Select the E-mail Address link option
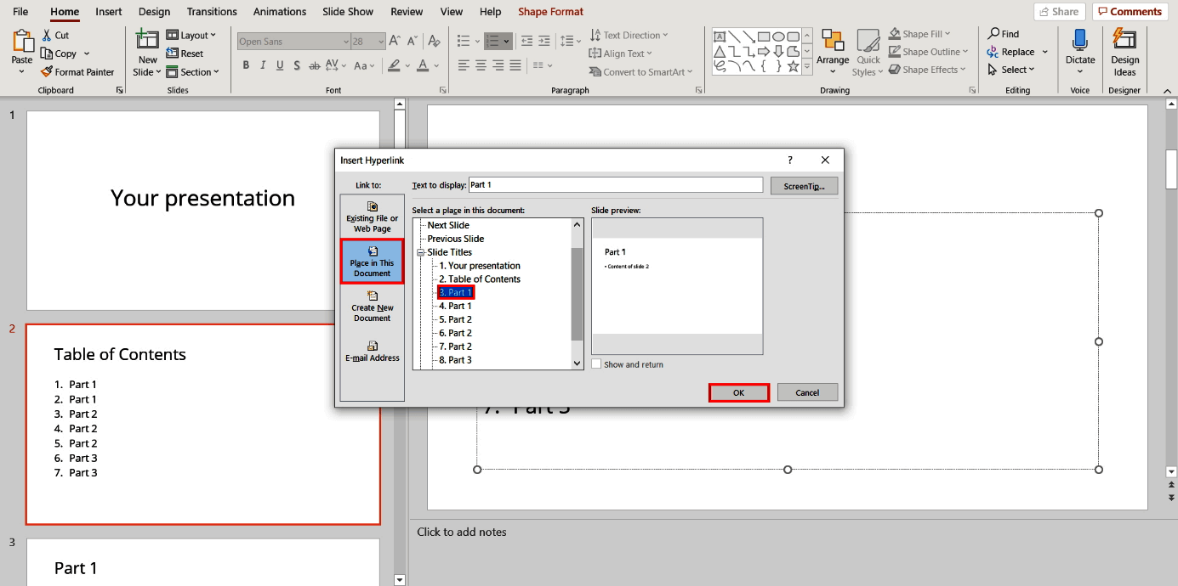Image resolution: width=1178 pixels, height=586 pixels. pos(372,352)
